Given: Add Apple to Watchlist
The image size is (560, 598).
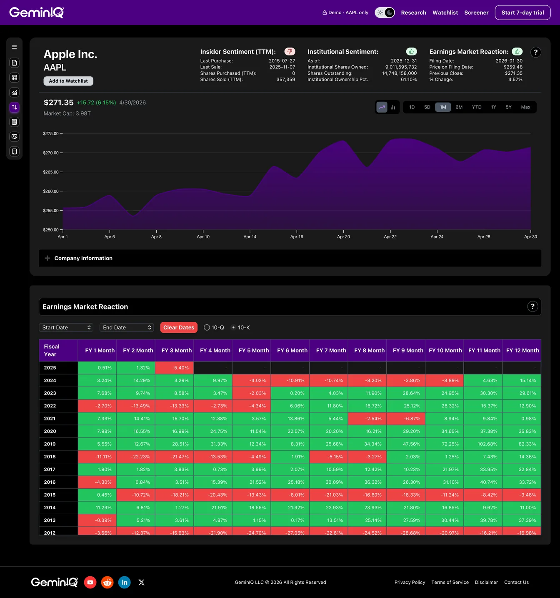Looking at the screenshot, I should tap(68, 81).
